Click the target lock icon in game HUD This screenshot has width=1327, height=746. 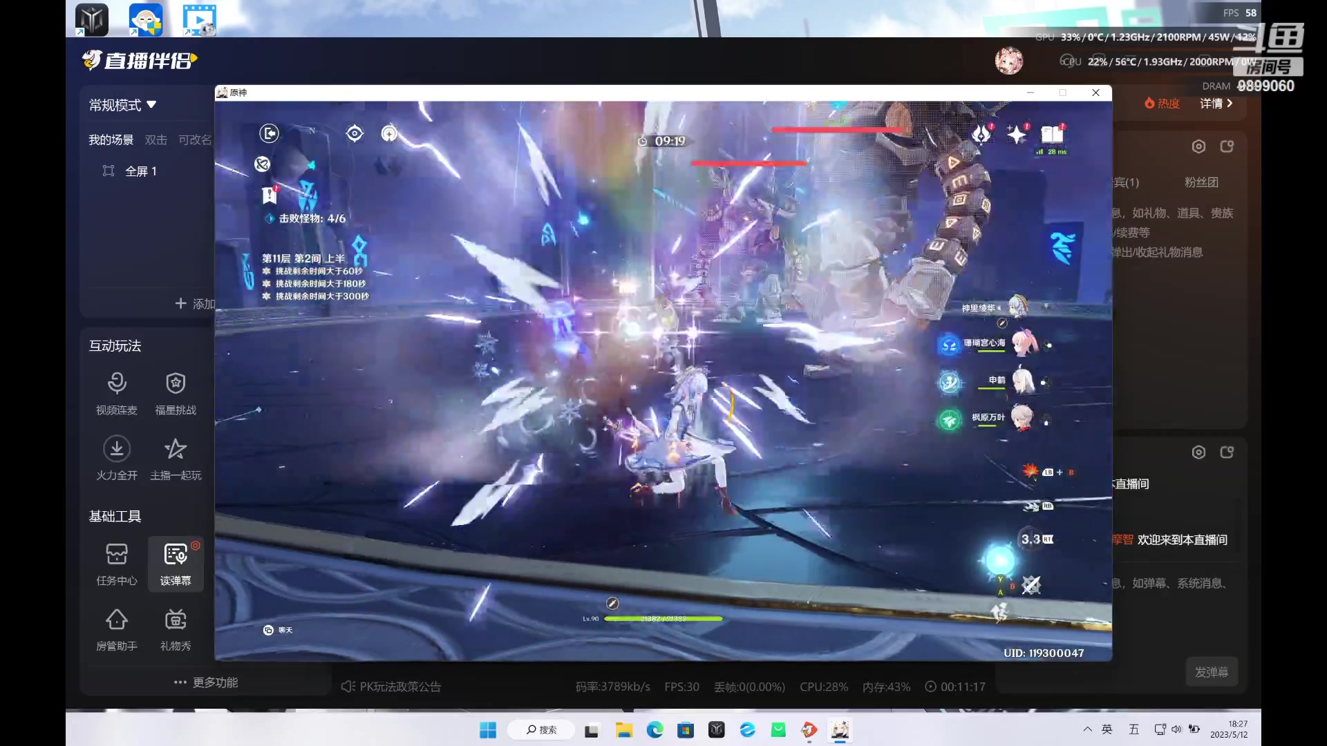[x=355, y=133]
